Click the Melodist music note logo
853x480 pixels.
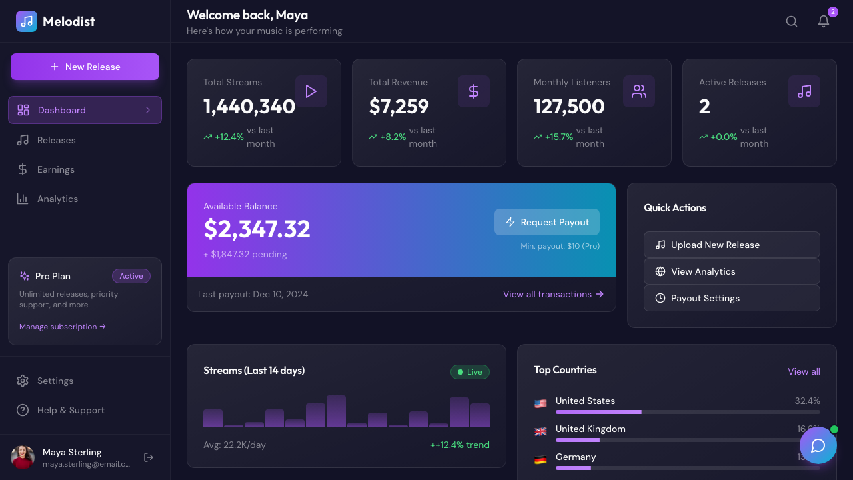[27, 21]
